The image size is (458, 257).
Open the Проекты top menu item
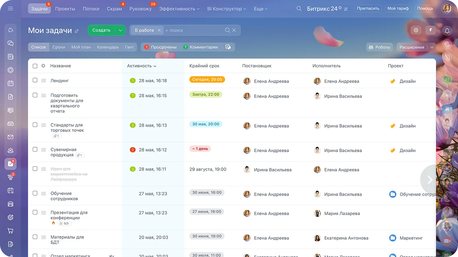tap(65, 9)
